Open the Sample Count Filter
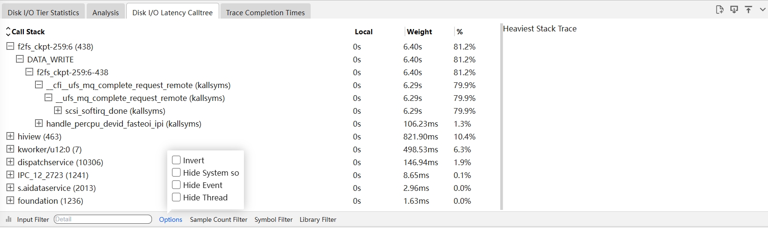 tap(219, 219)
